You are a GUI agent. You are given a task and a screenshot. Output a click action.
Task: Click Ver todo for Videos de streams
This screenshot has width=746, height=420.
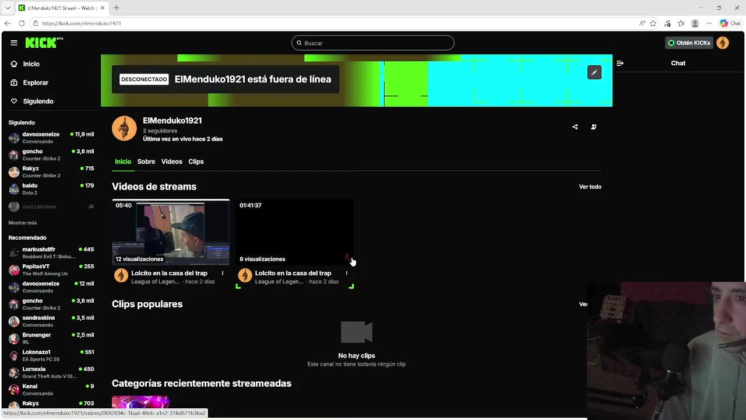pos(590,187)
